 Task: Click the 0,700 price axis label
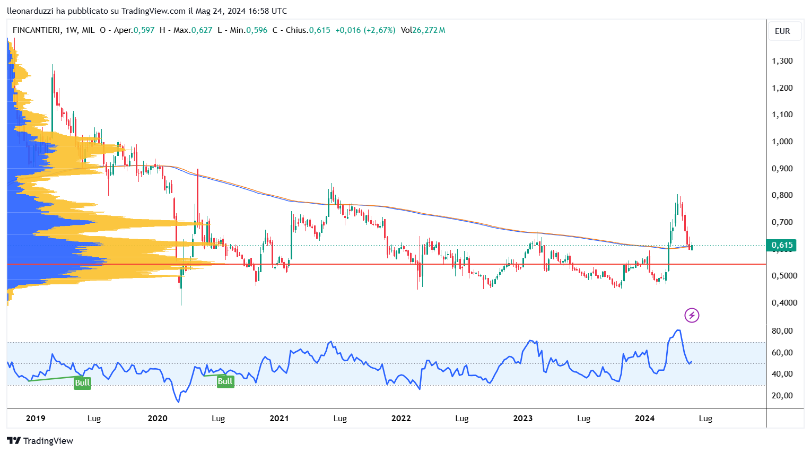coord(782,222)
